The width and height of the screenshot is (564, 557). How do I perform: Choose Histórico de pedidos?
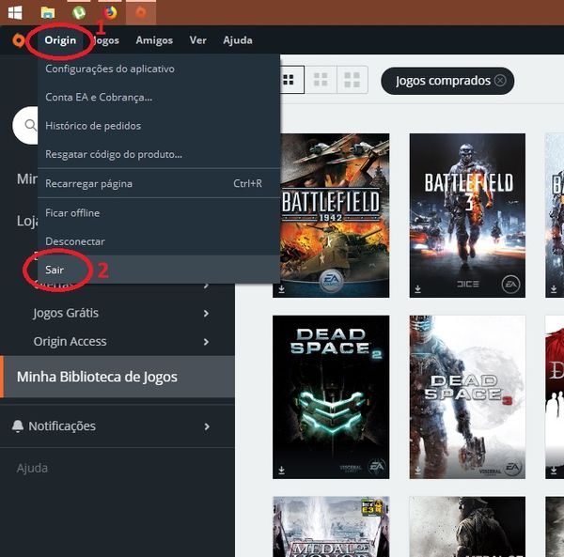pos(159,126)
